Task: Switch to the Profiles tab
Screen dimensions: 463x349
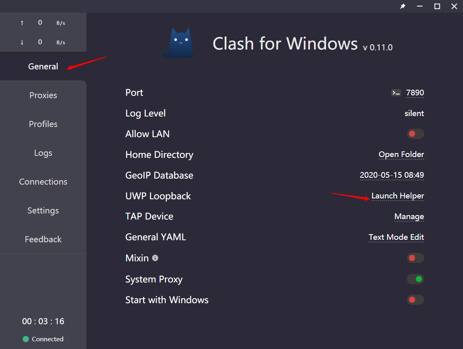Action: click(43, 124)
